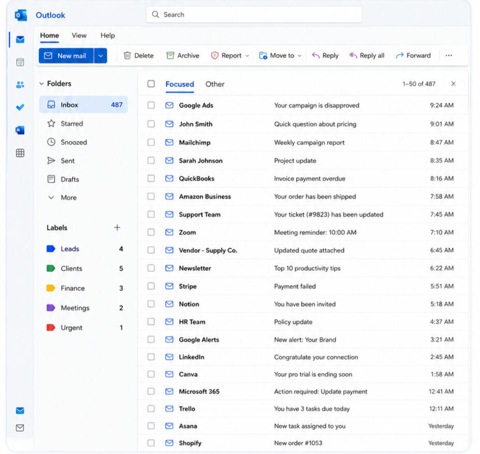Click the Reply all double-arrow icon
The width and height of the screenshot is (480, 454).
click(353, 55)
